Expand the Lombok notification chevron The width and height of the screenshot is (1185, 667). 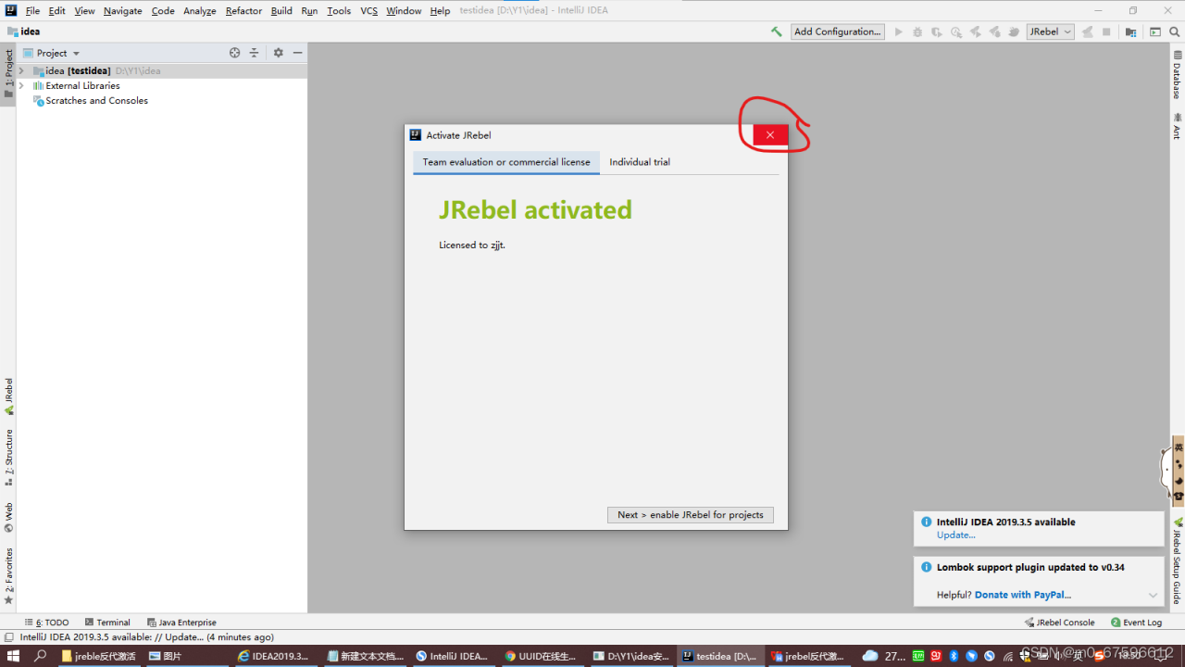click(x=1153, y=595)
